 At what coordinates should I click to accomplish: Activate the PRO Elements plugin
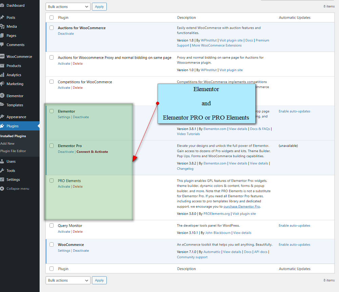point(64,187)
